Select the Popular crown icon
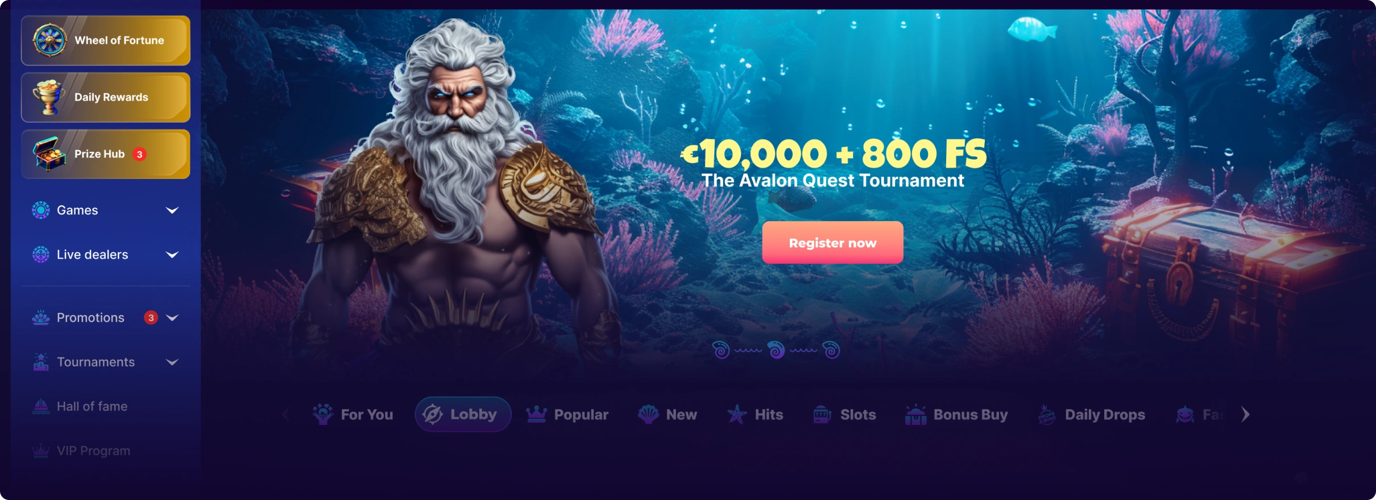Image resolution: width=1376 pixels, height=500 pixels. pyautogui.click(x=536, y=415)
